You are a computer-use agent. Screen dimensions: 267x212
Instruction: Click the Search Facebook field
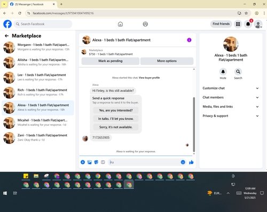43,24
